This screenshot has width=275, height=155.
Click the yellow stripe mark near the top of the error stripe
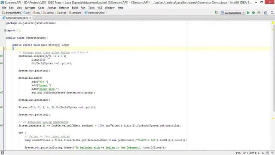272,30
